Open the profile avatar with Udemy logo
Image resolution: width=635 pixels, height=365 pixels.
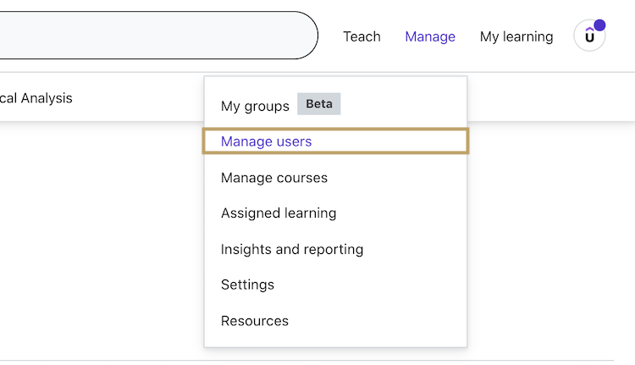pyautogui.click(x=589, y=37)
